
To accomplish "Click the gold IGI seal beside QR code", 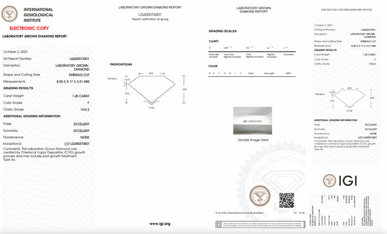I will point(260,196).
